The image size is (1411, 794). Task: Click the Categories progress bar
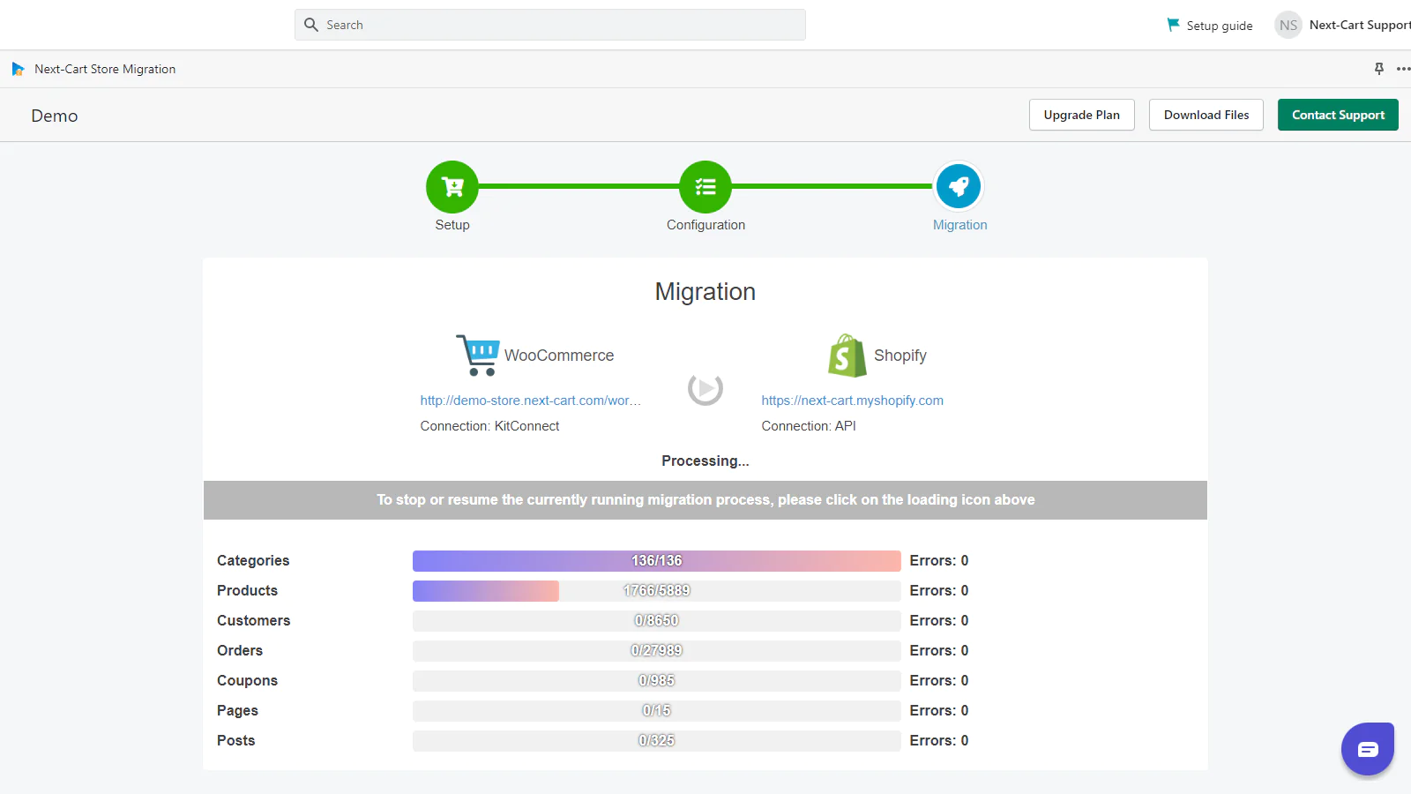(656, 561)
